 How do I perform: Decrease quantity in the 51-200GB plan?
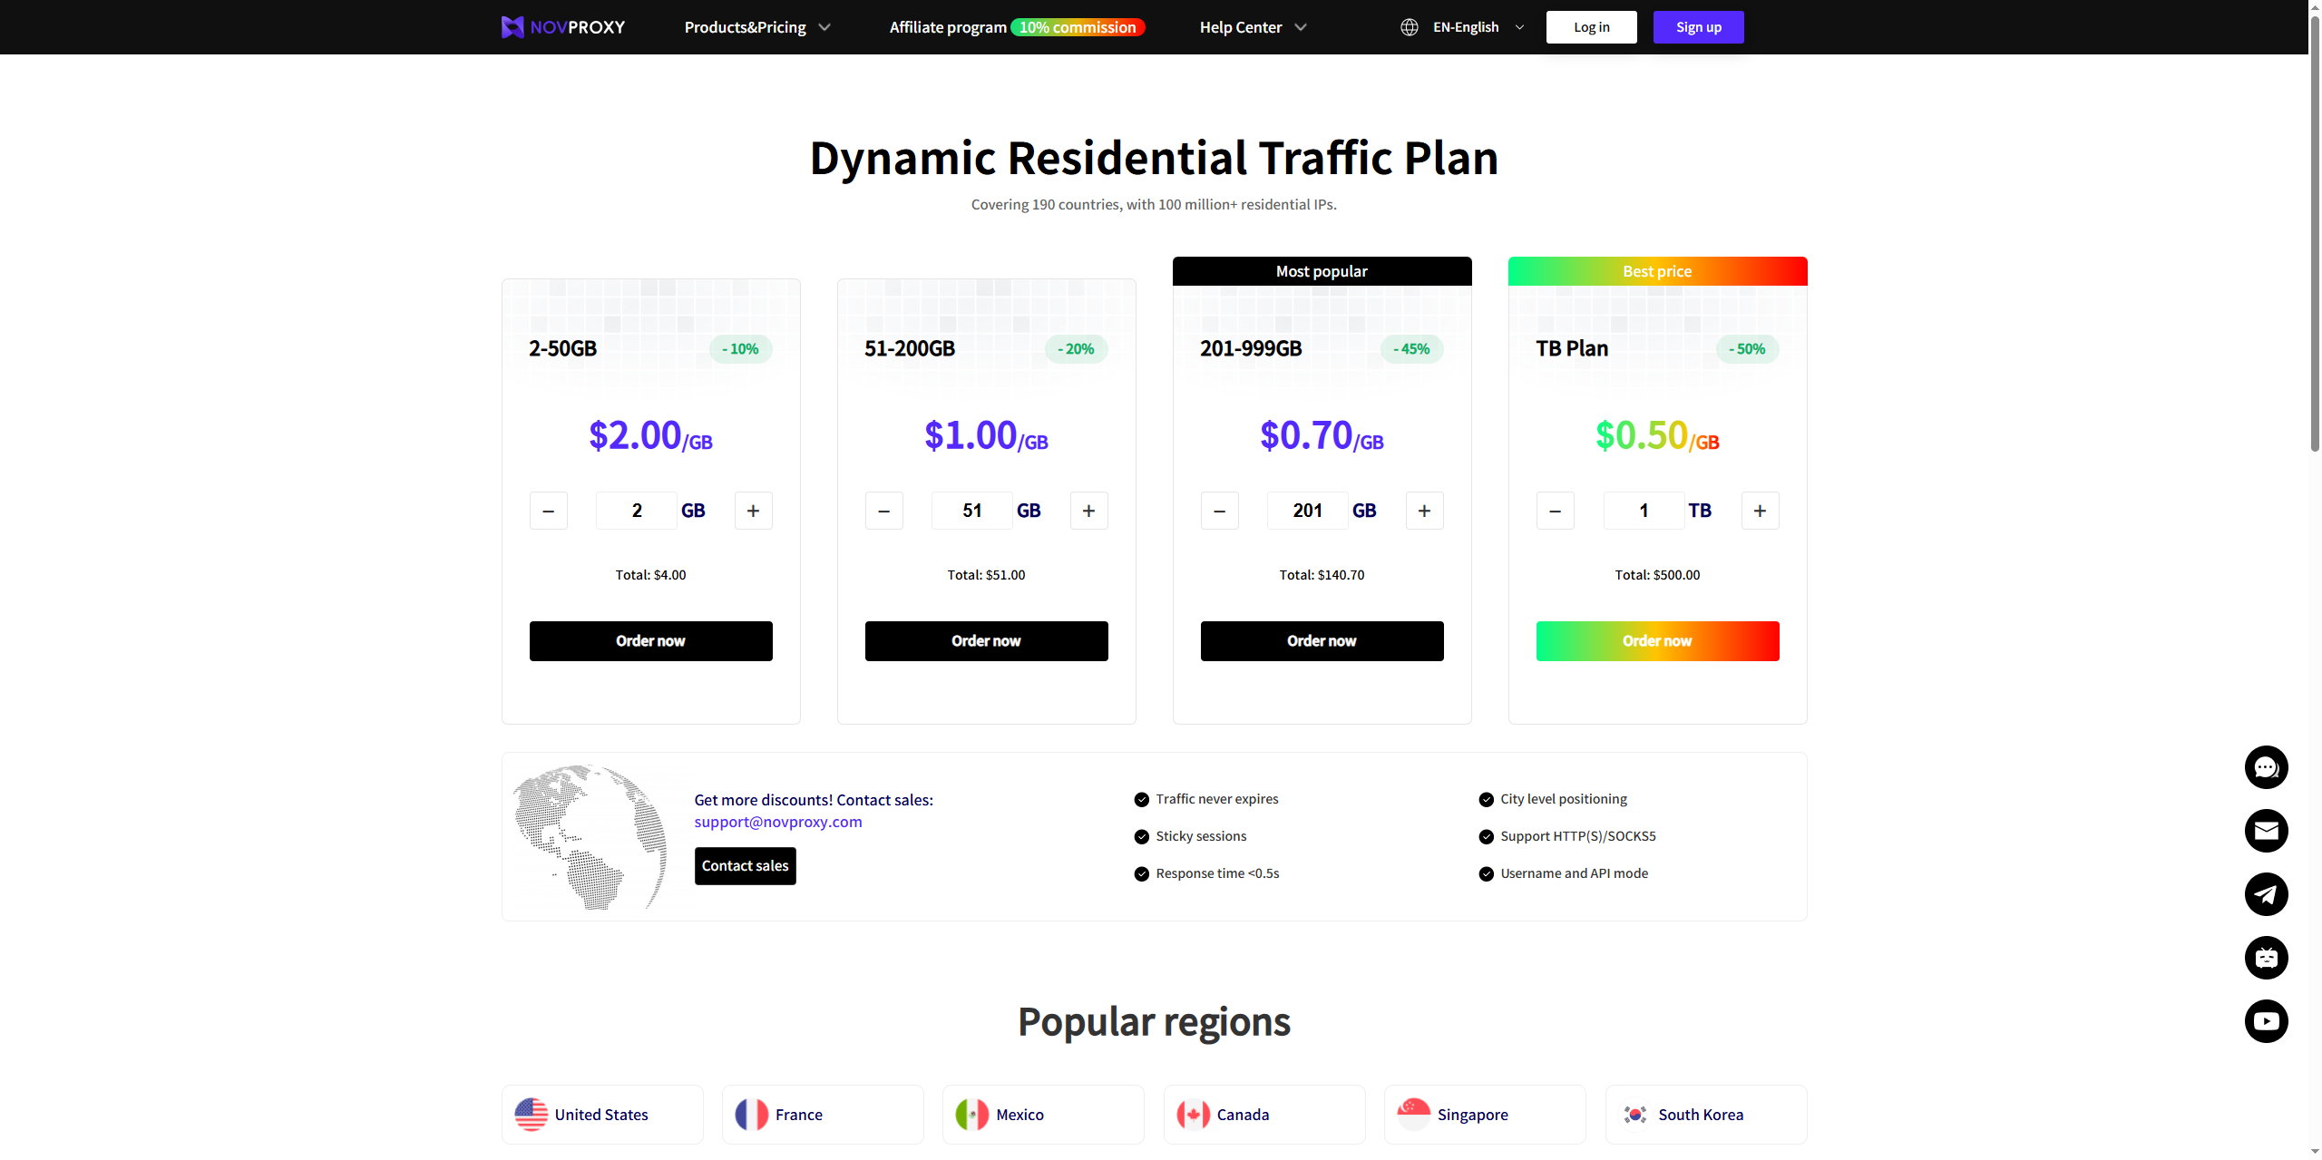883,511
